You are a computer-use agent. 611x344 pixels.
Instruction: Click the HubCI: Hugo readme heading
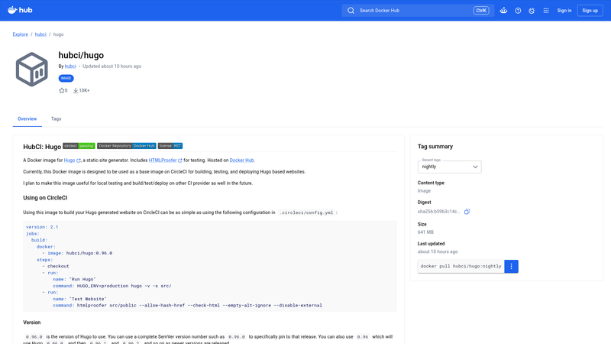[42, 147]
